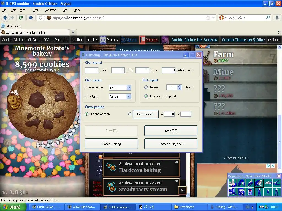Go to the Home page icon
Viewport: 282px width, 211px height.
[x=31, y=18]
